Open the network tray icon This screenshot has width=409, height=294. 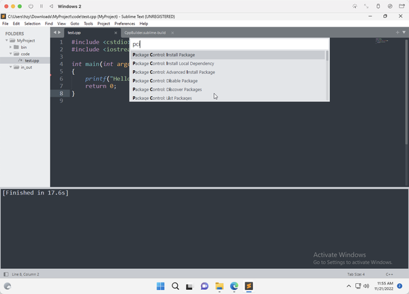(x=358, y=287)
